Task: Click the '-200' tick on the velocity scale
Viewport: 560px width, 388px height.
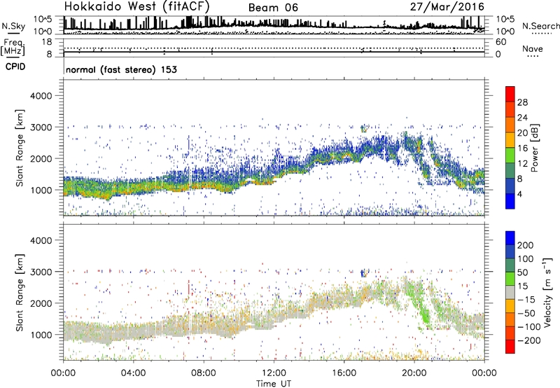Action: pos(529,340)
